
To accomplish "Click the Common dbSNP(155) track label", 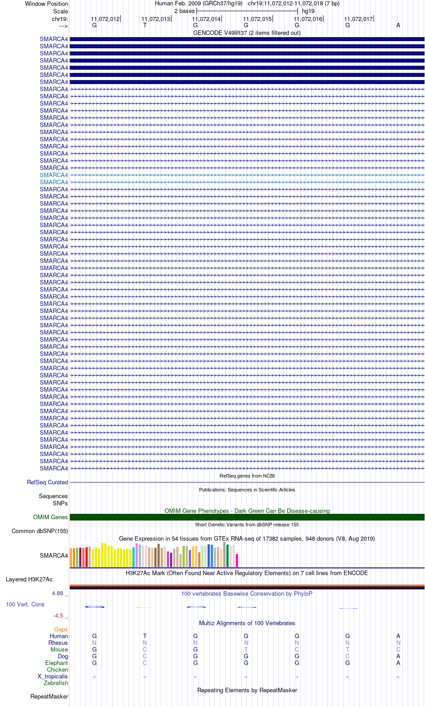I will pos(40,531).
